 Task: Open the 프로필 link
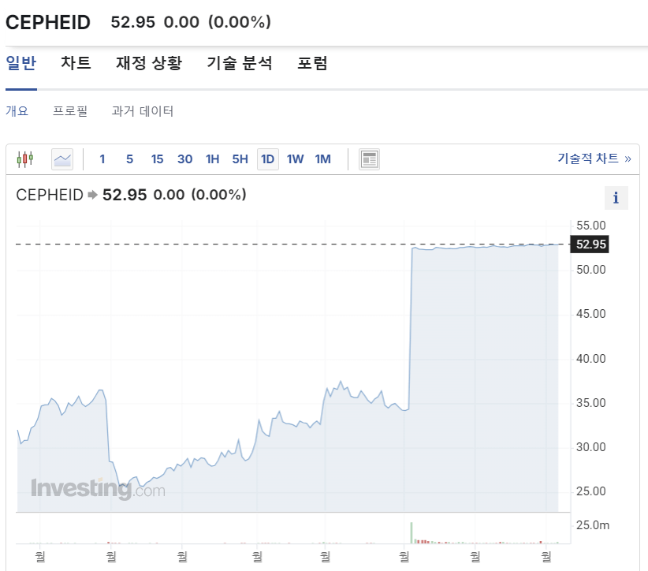72,110
